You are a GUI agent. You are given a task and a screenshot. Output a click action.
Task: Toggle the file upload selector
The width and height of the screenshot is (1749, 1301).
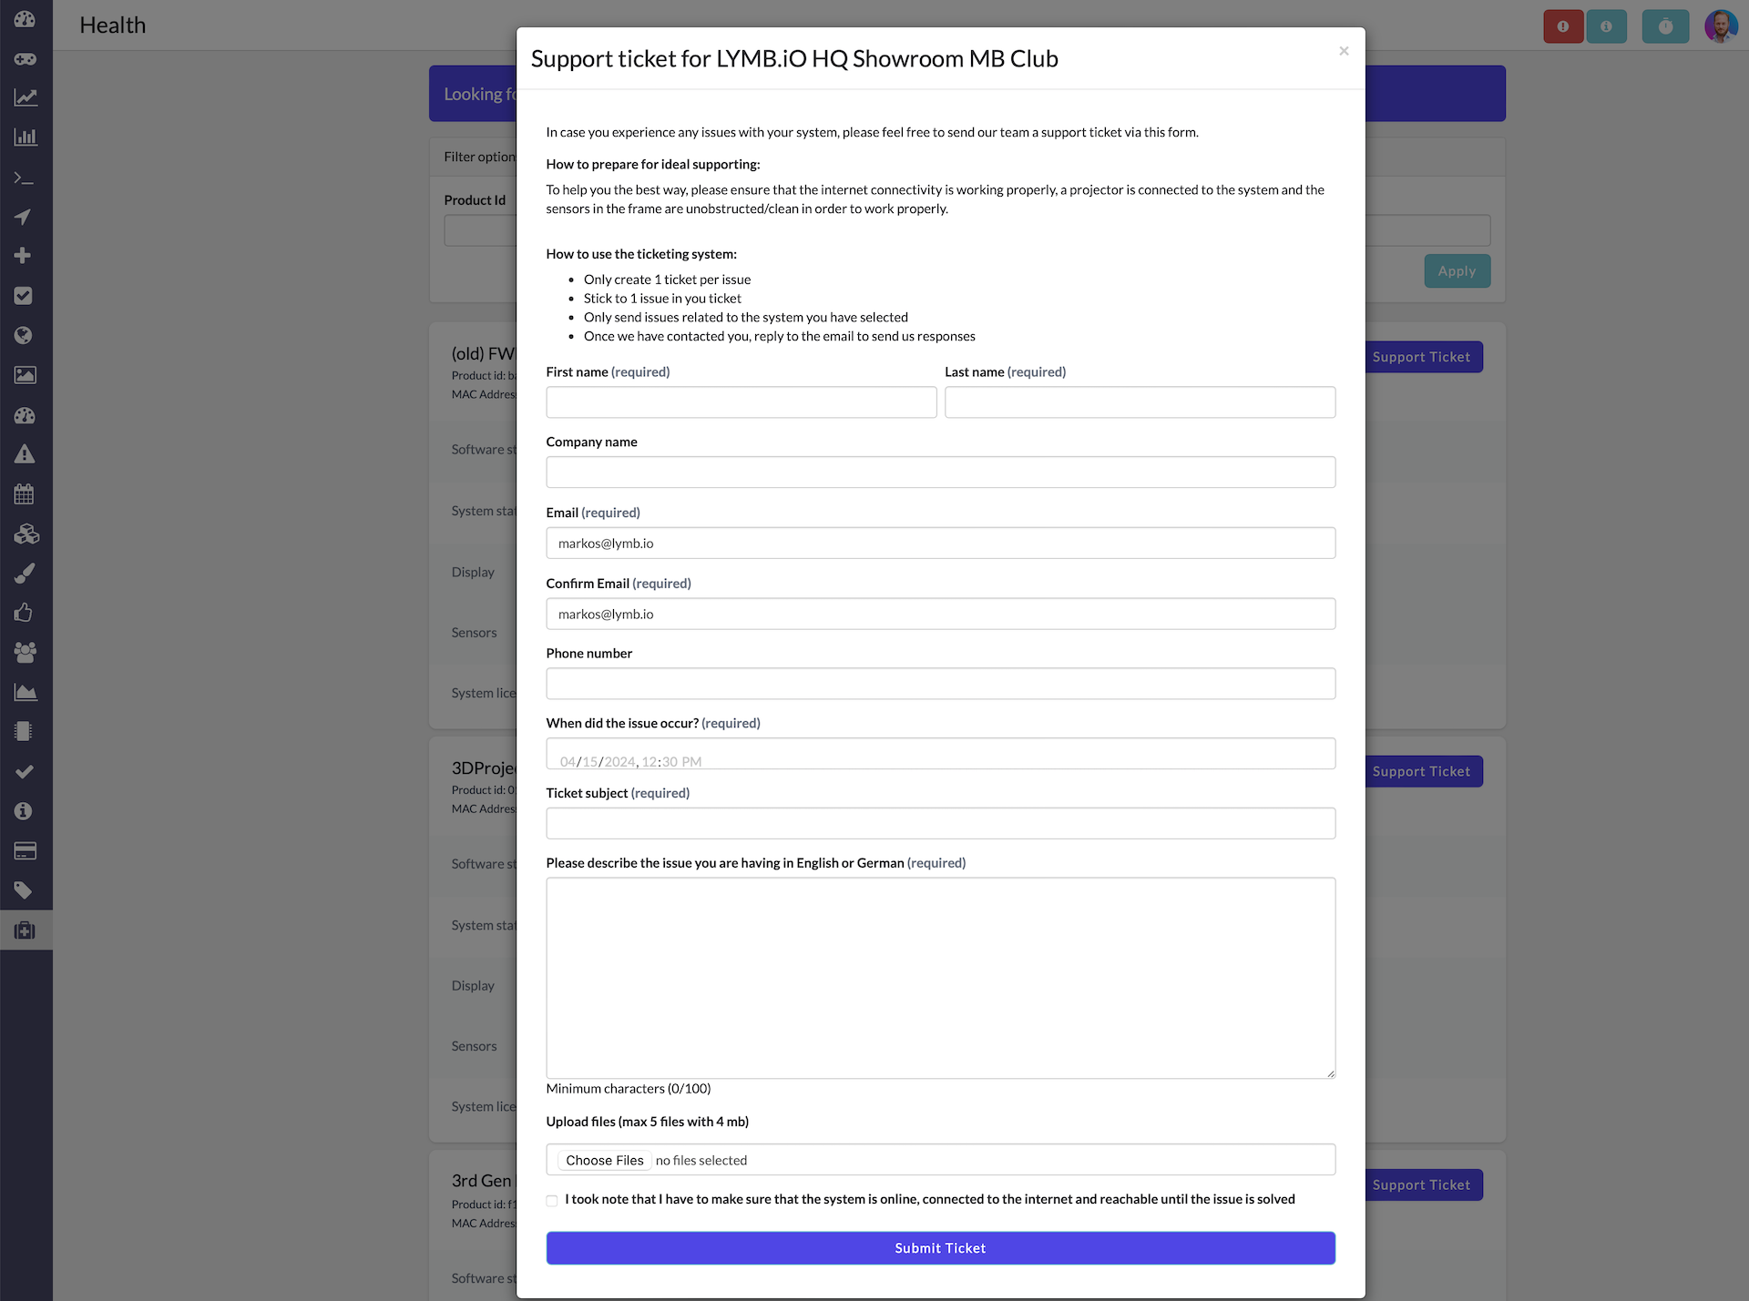605,1159
